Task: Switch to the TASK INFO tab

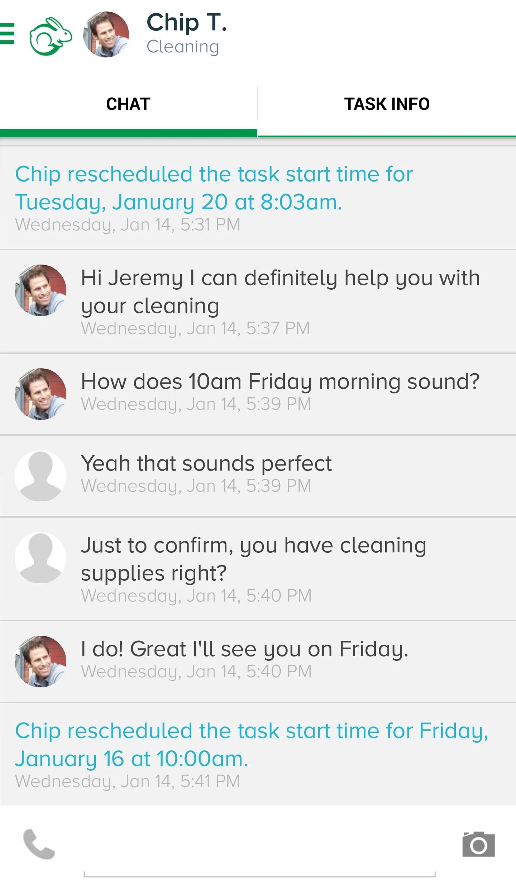Action: (387, 104)
